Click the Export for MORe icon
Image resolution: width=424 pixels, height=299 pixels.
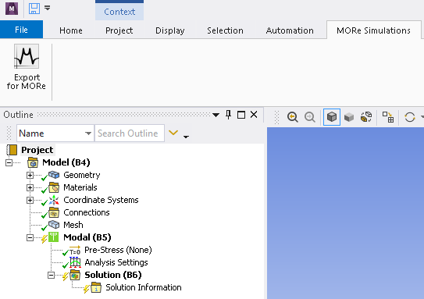27,56
